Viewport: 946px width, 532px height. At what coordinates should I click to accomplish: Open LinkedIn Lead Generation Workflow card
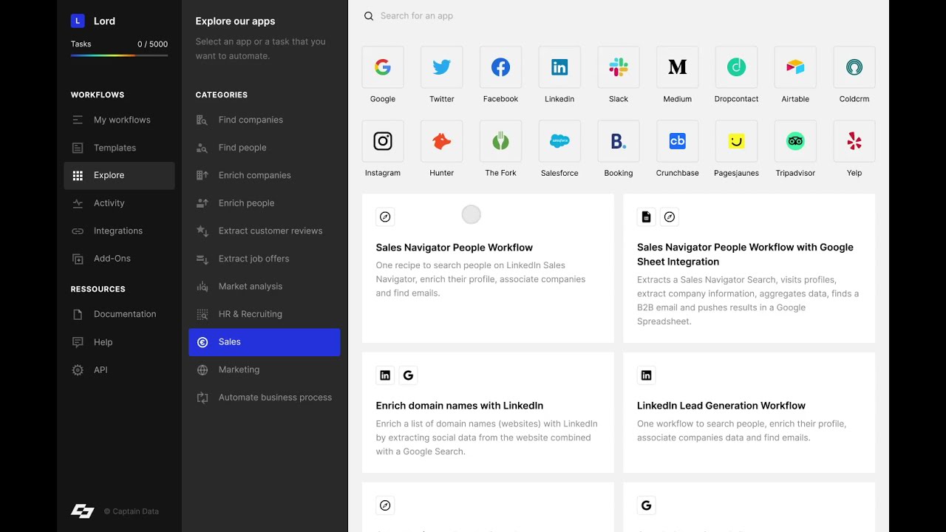(749, 412)
